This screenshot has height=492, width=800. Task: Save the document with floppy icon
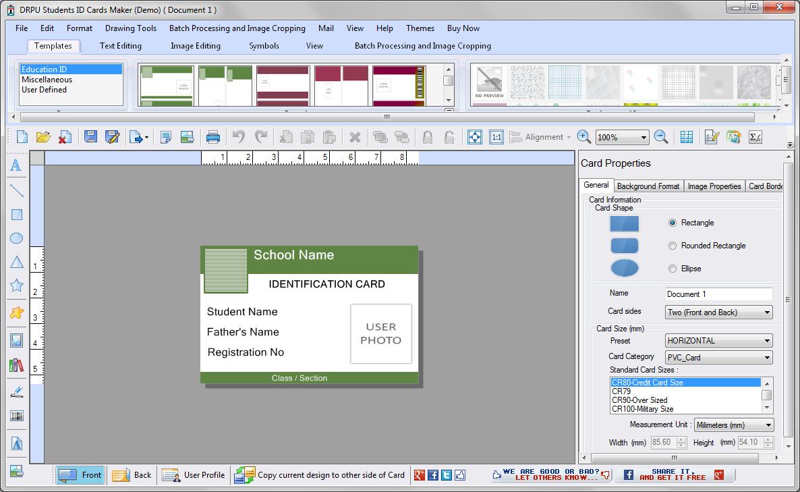click(x=91, y=137)
